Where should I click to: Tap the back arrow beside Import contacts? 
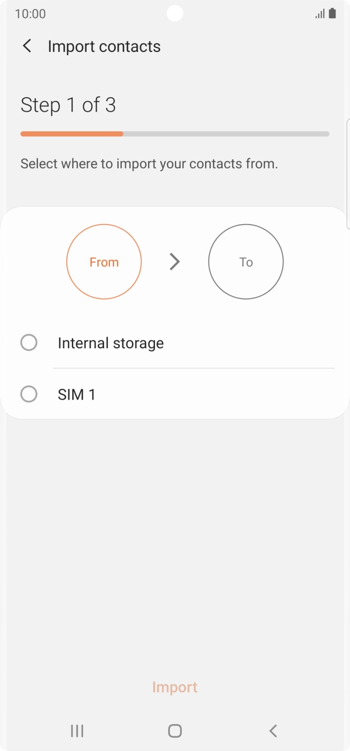27,46
